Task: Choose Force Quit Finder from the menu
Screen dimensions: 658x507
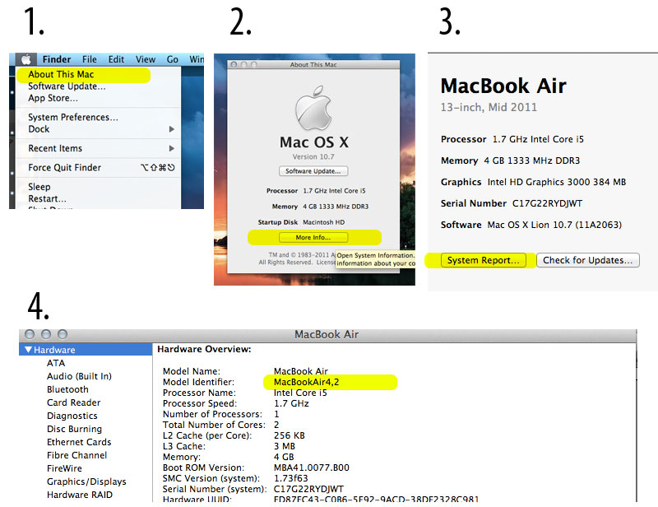Action: 65,168
